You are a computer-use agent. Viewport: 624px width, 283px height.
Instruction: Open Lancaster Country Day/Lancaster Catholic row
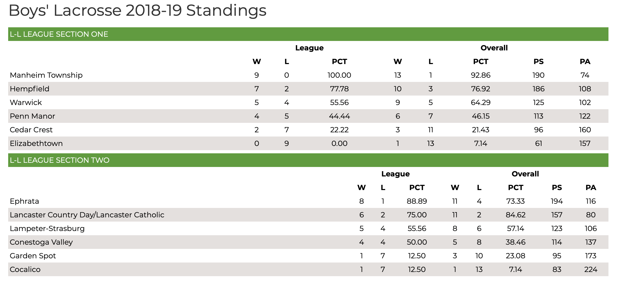[x=308, y=215]
